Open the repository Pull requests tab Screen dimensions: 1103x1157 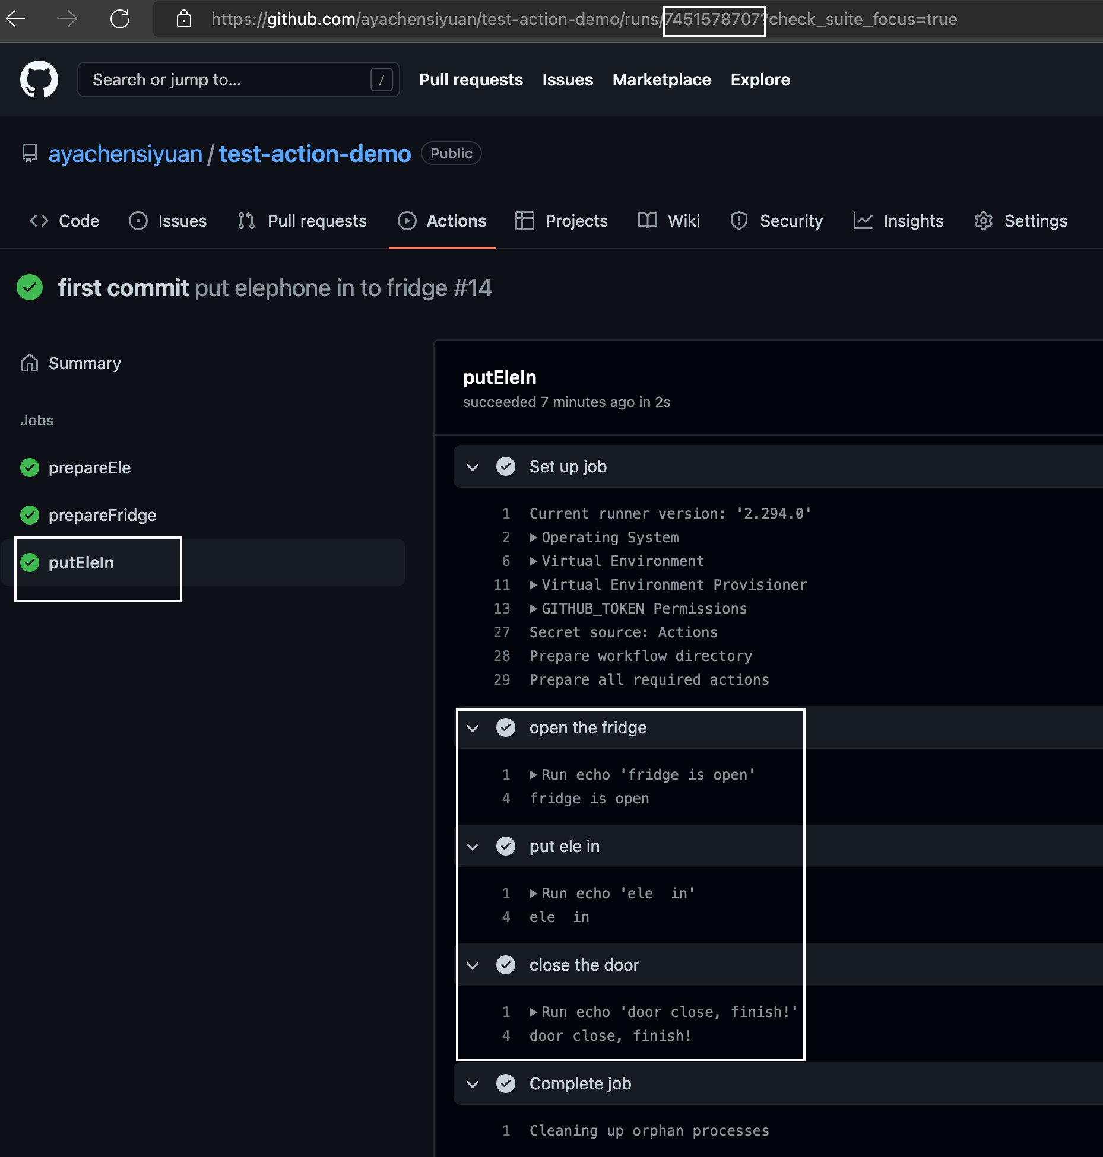(303, 221)
